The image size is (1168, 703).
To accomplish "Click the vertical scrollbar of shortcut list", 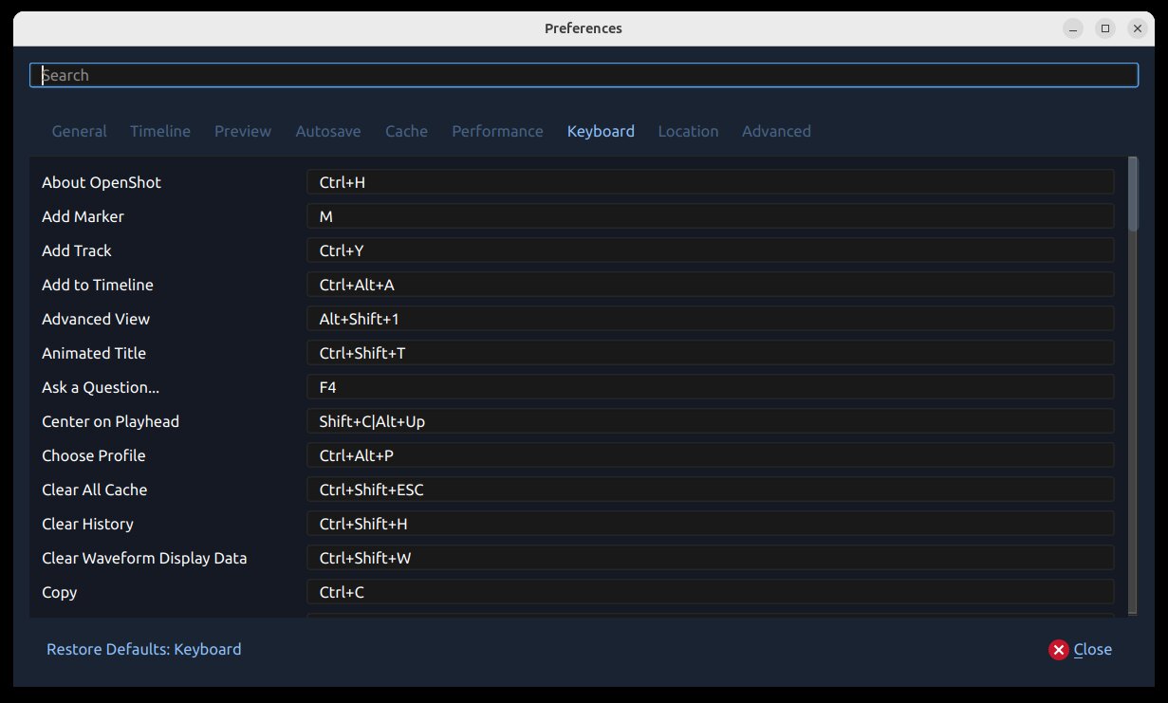I will 1132,379.
